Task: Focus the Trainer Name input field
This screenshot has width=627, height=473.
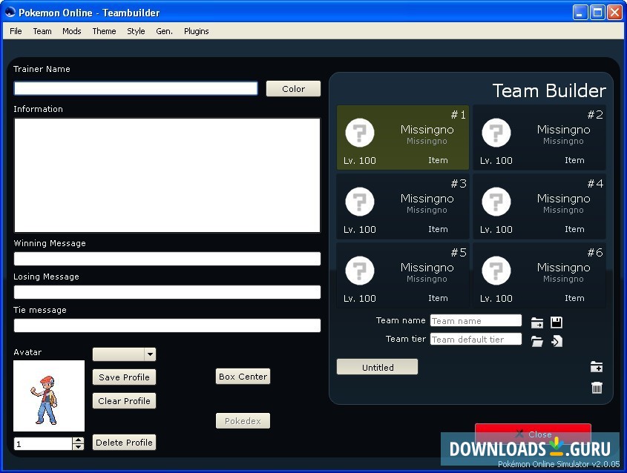Action: pos(136,88)
